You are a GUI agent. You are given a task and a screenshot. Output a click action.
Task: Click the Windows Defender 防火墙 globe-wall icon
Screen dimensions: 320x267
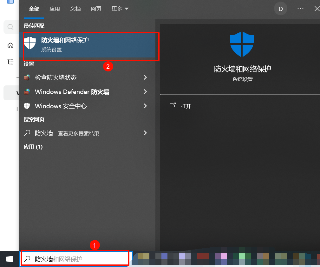pos(27,92)
